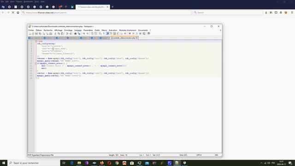The height and width of the screenshot is (166, 295).
Task: Open the Windows Start menu
Action: 4,163
